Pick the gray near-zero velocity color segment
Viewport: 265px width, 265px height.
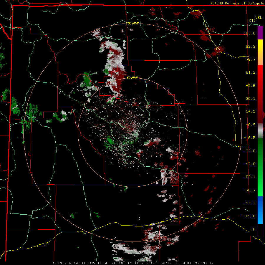[x=260, y=131]
